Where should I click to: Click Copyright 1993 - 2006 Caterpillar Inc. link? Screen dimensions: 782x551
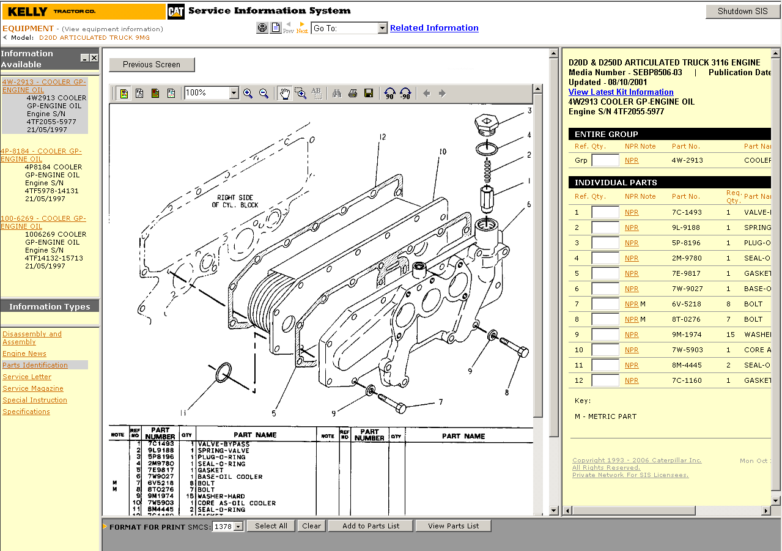(x=637, y=460)
